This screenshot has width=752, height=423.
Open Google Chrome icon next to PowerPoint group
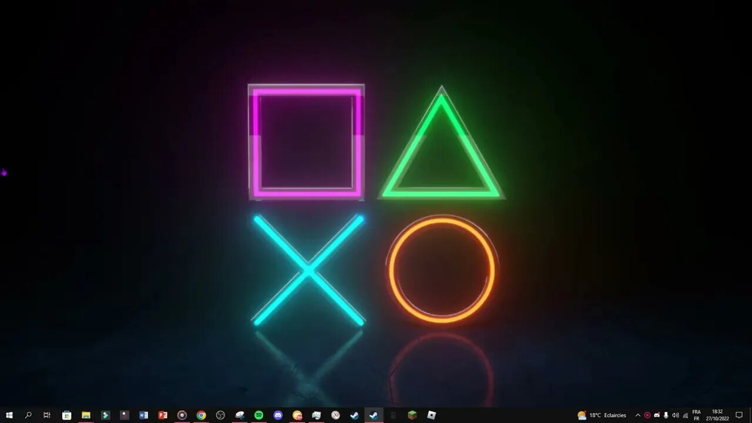pyautogui.click(x=201, y=415)
